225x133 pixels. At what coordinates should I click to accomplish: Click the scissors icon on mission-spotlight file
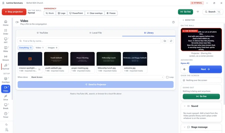[x=39, y=69]
